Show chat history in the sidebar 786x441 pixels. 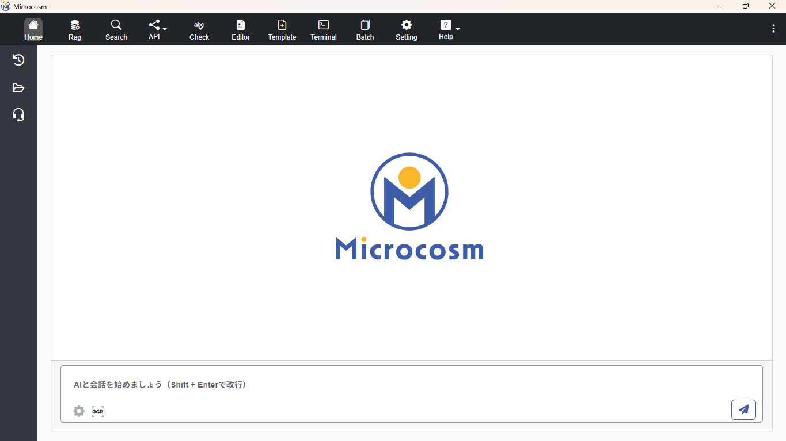pyautogui.click(x=18, y=60)
